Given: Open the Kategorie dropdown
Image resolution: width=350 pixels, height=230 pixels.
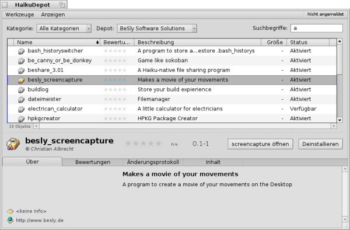Looking at the screenshot, I should tap(64, 29).
